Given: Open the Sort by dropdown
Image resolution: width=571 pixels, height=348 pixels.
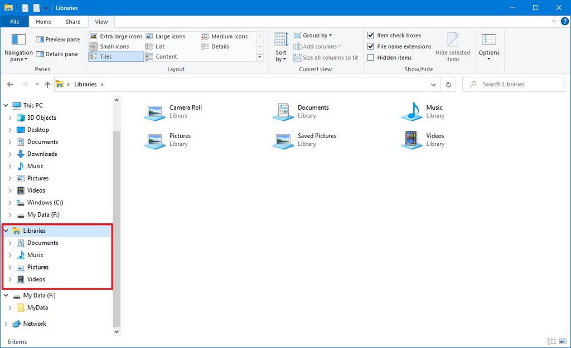Looking at the screenshot, I should pos(280,48).
